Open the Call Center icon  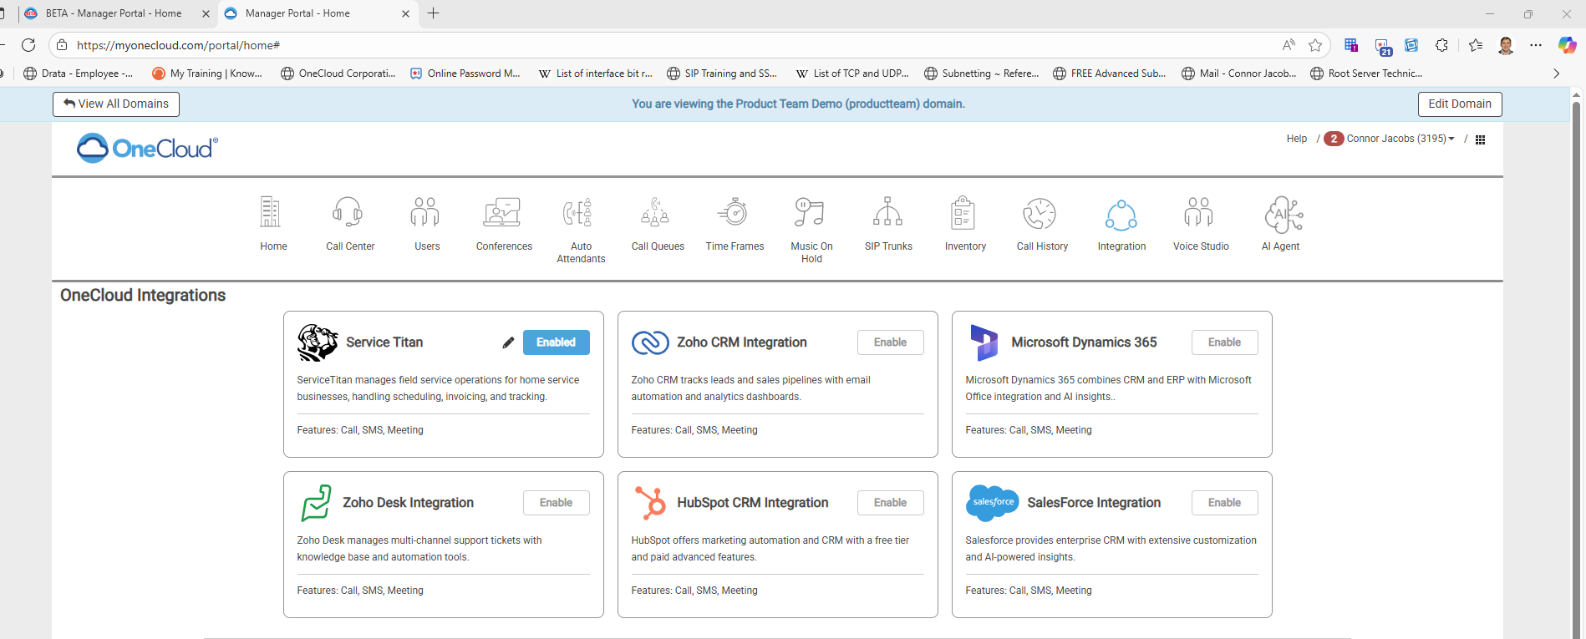349,214
